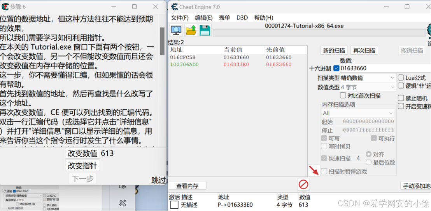This screenshot has height=211, width=431.
Task: Click the 类型 column header in address table
Action: pyautogui.click(x=282, y=197)
